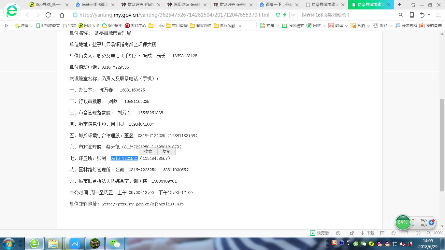Go to the browser home page
The image size is (445, 250).
pyautogui.click(x=62, y=15)
